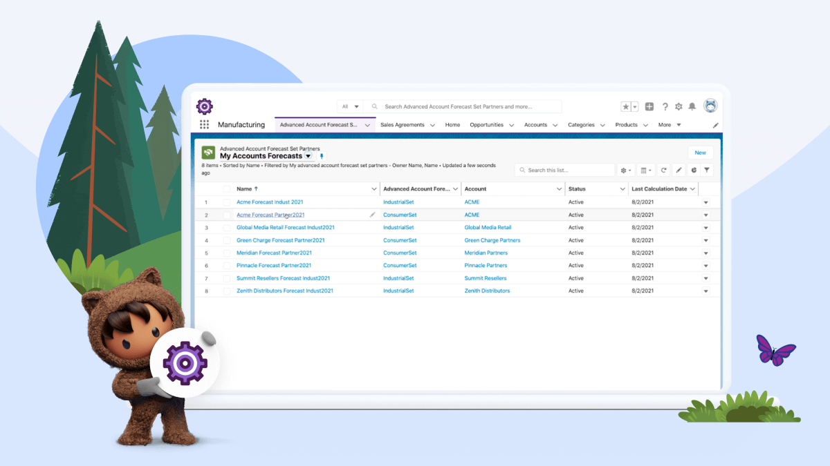Open the Setup gear in header
The height and width of the screenshot is (466, 830).
[x=679, y=106]
